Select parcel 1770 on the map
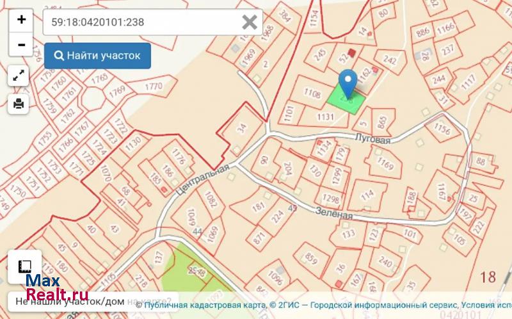 click(x=154, y=86)
